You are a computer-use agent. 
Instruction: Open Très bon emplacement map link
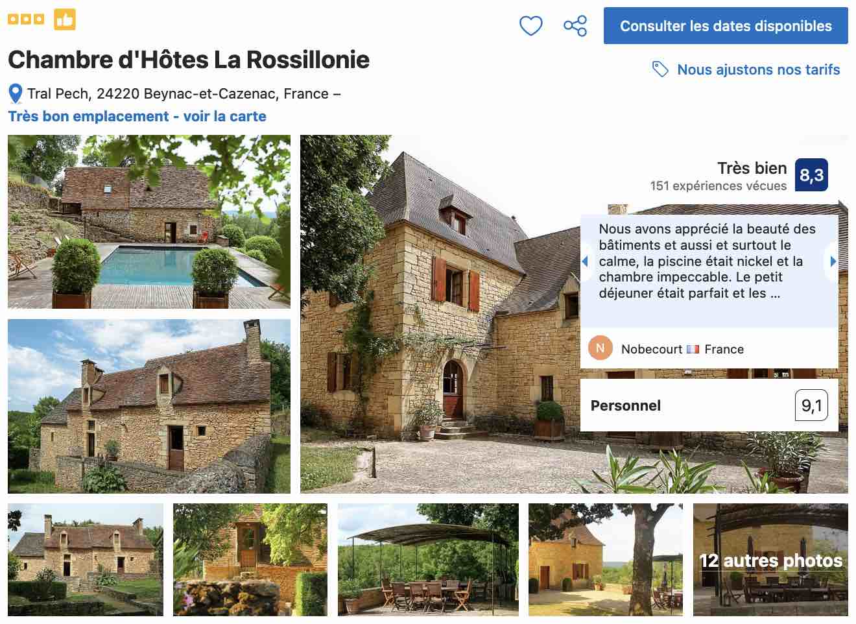137,116
